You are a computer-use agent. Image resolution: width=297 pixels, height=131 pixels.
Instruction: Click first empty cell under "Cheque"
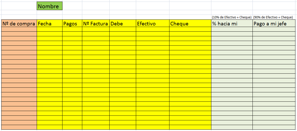point(190,29)
